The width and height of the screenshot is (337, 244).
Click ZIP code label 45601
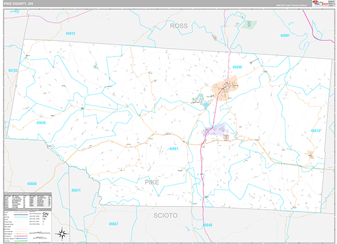(285, 36)
